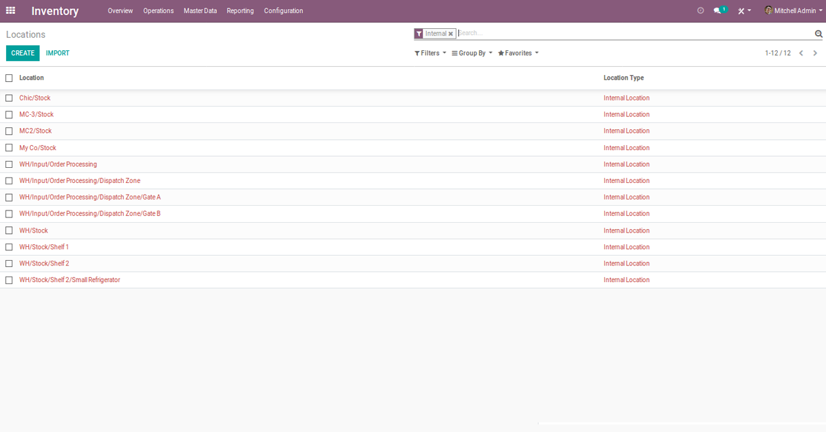This screenshot has width=826, height=432.
Task: Open the Configuration menu
Action: coord(284,11)
